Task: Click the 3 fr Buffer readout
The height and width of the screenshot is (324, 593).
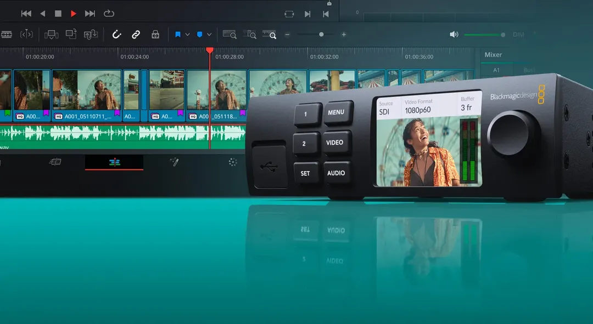Action: 466,108
